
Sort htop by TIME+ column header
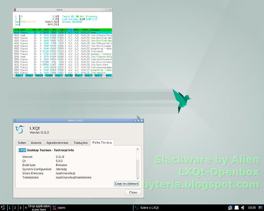pos(85,30)
